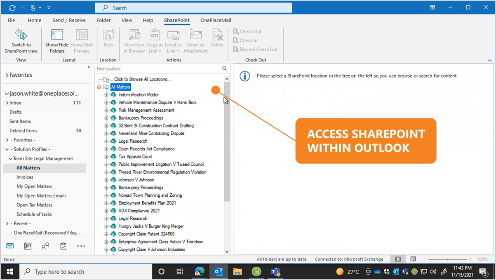This screenshot has width=496, height=280.
Task: Expand the - Recent - folder
Action: click(x=7, y=224)
